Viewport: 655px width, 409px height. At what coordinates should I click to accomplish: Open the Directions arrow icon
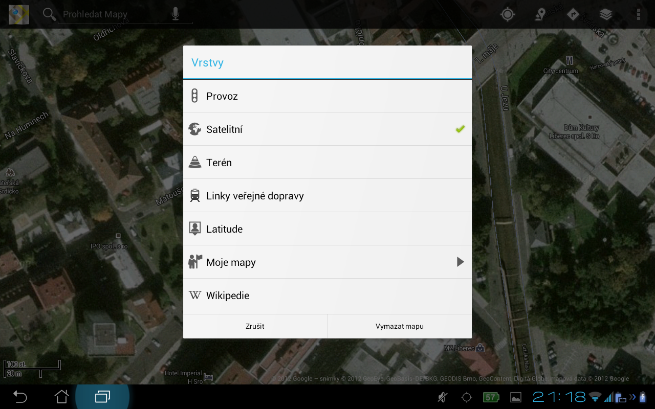pyautogui.click(x=573, y=14)
